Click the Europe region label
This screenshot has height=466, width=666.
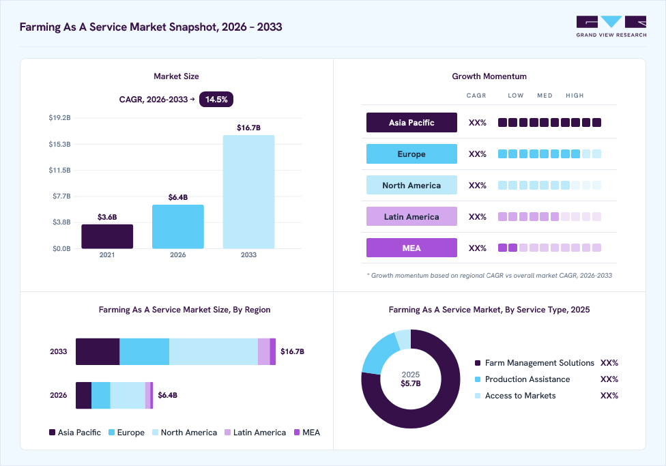(x=411, y=154)
